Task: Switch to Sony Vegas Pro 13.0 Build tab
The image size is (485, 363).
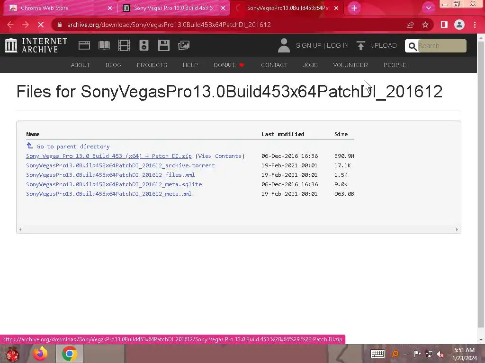Action: pyautogui.click(x=174, y=8)
